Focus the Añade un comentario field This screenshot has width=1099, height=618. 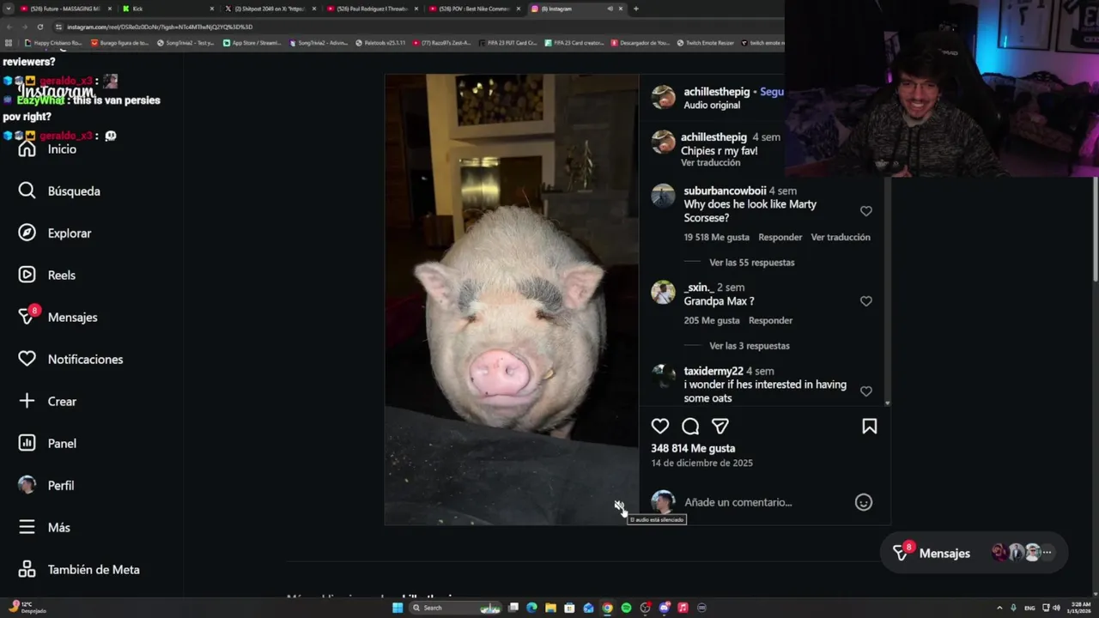[764, 502]
